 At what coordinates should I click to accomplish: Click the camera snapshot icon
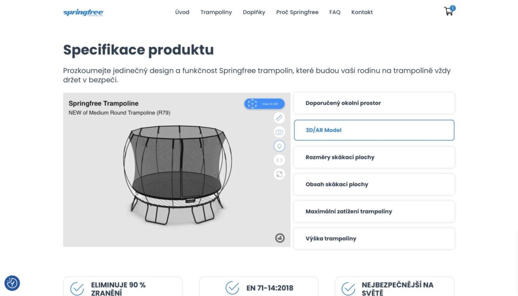pos(279,132)
